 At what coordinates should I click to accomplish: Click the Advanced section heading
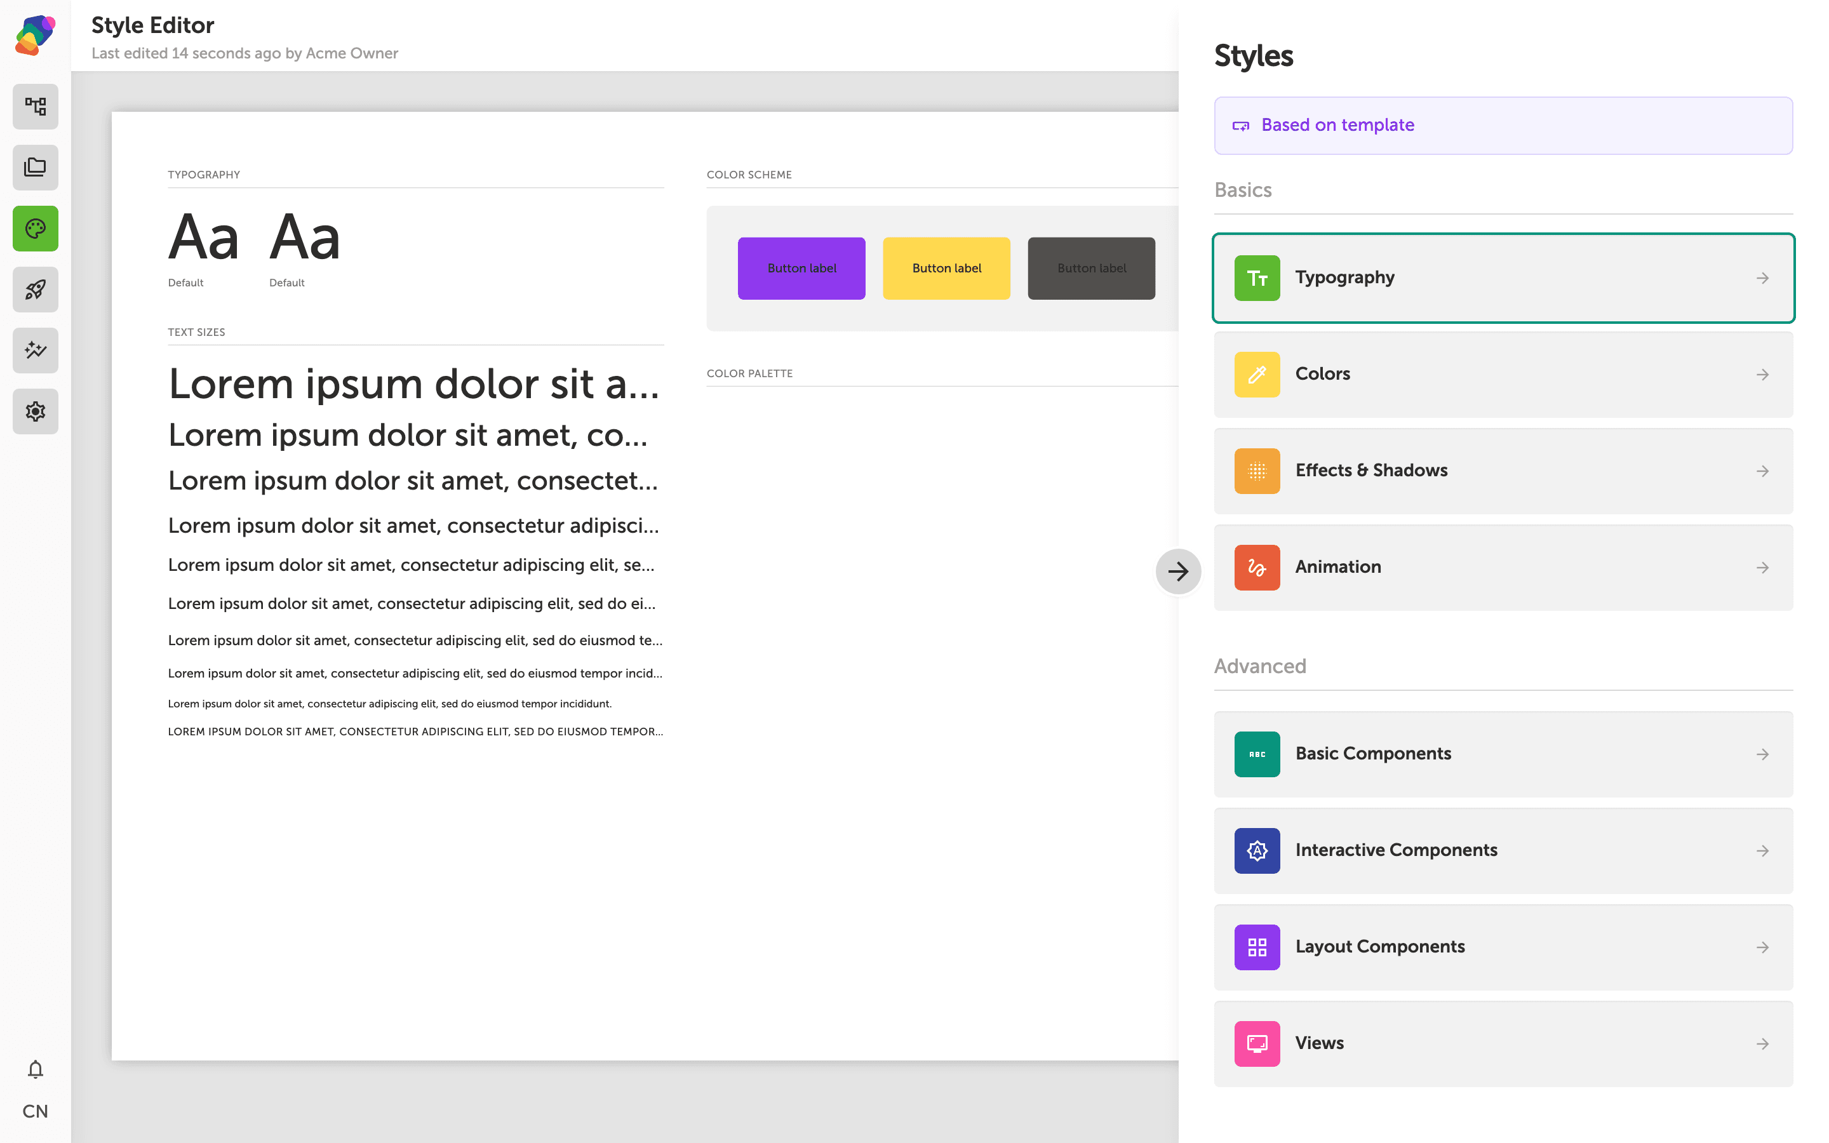pyautogui.click(x=1260, y=666)
